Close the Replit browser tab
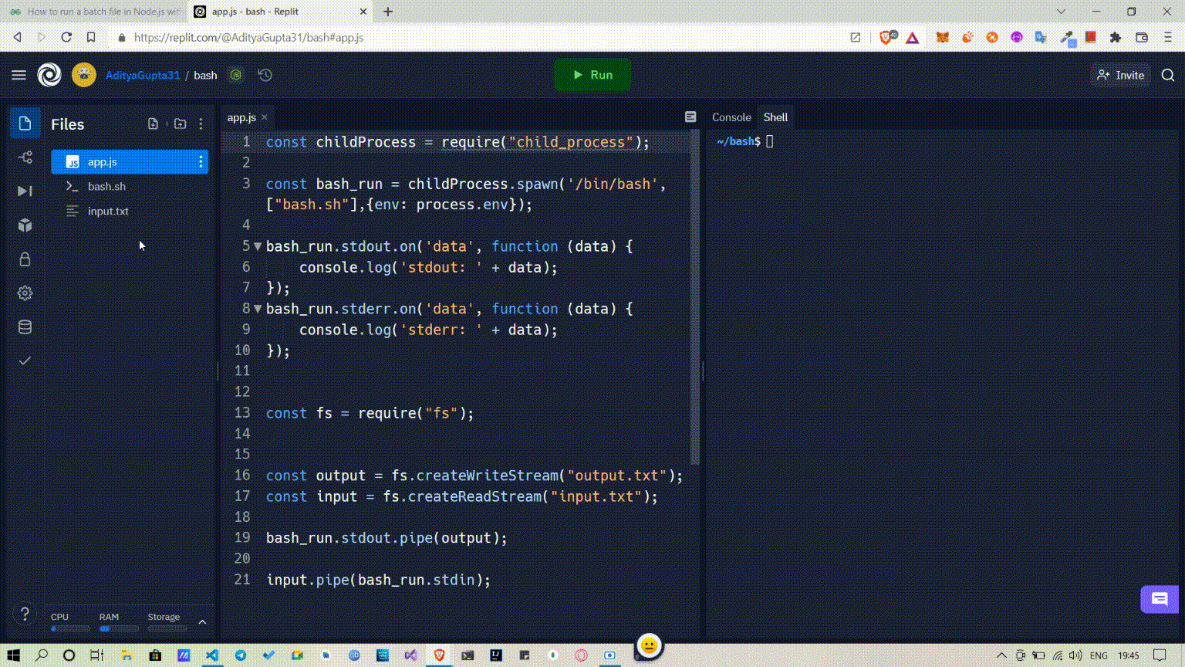This screenshot has width=1185, height=667. point(363,12)
